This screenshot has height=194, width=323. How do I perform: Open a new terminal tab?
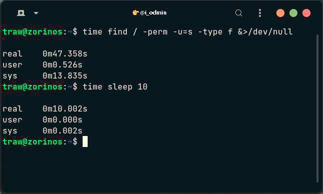coord(21,13)
